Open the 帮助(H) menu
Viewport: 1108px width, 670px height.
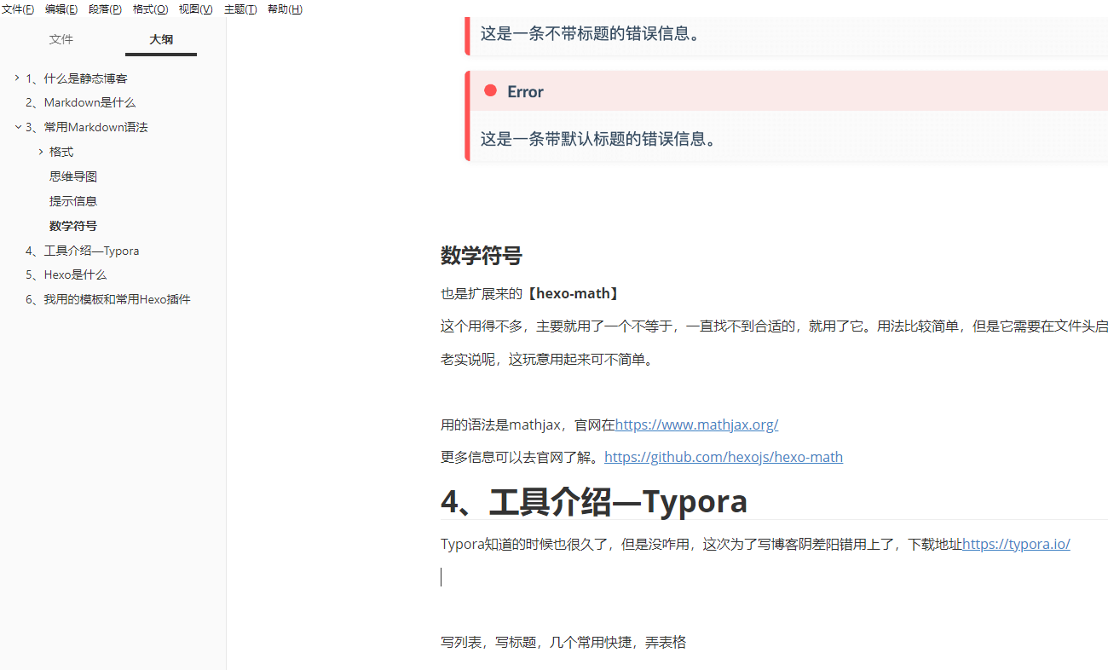tap(285, 9)
